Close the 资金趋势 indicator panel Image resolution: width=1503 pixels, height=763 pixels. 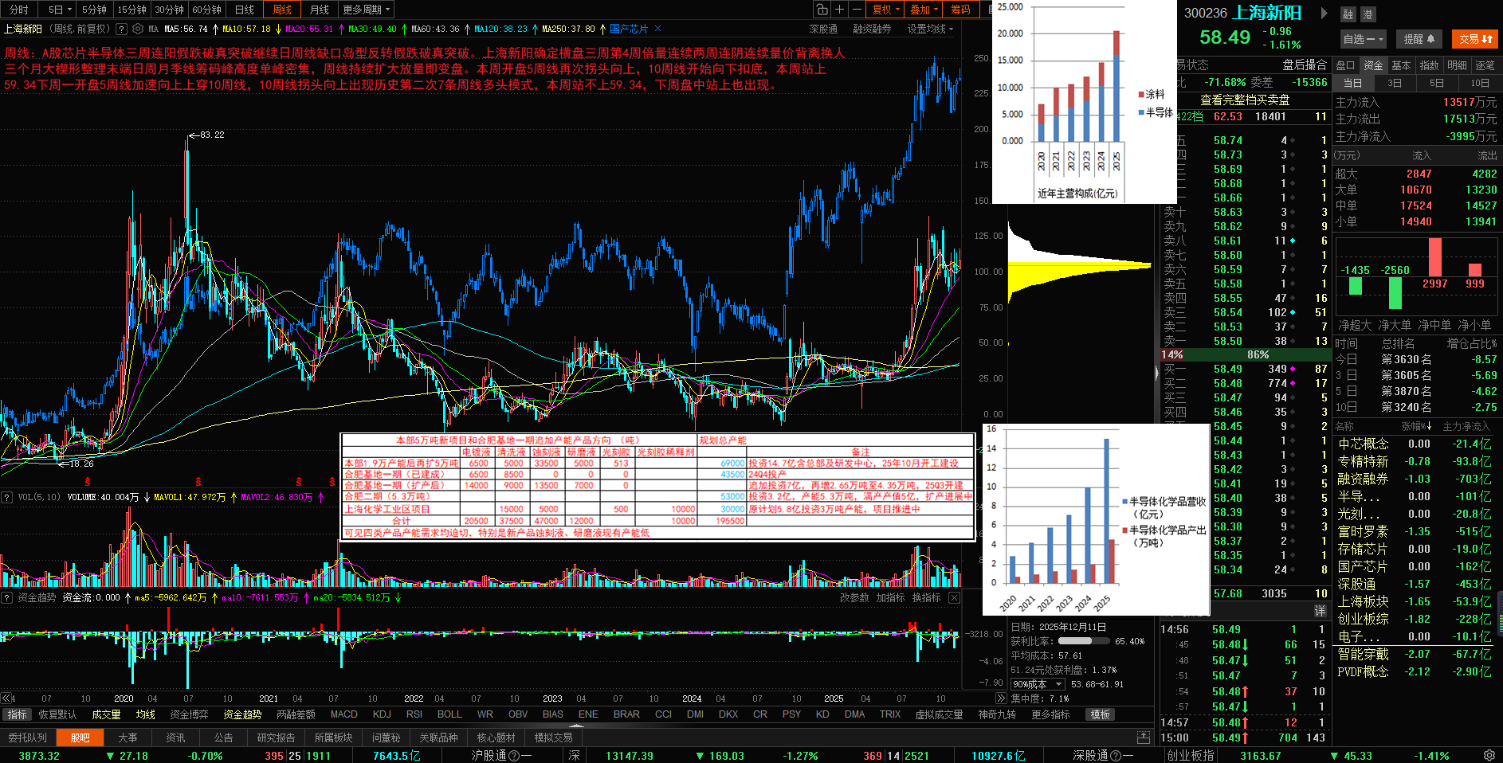pyautogui.click(x=954, y=597)
